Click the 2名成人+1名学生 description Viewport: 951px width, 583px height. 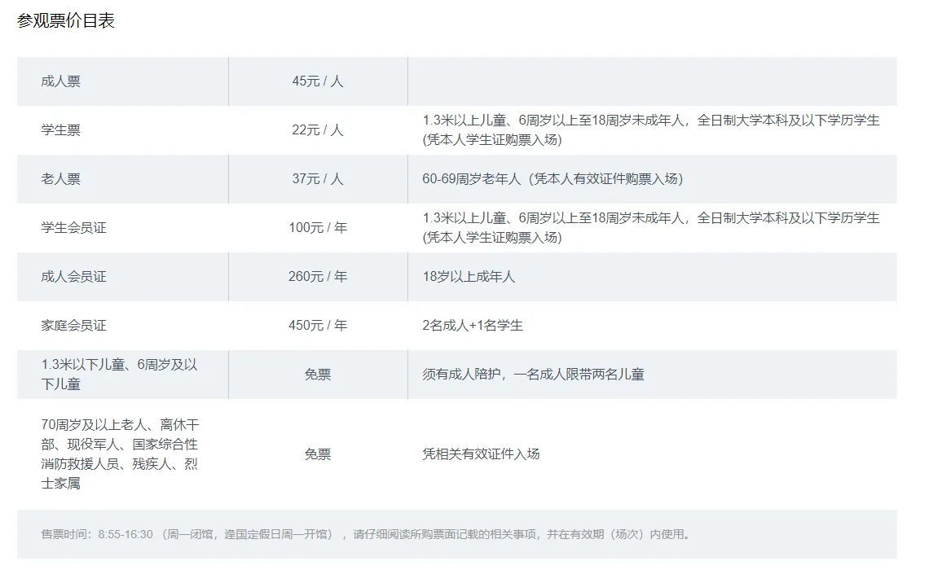(473, 326)
